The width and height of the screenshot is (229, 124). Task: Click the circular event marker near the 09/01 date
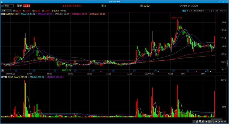75,71
